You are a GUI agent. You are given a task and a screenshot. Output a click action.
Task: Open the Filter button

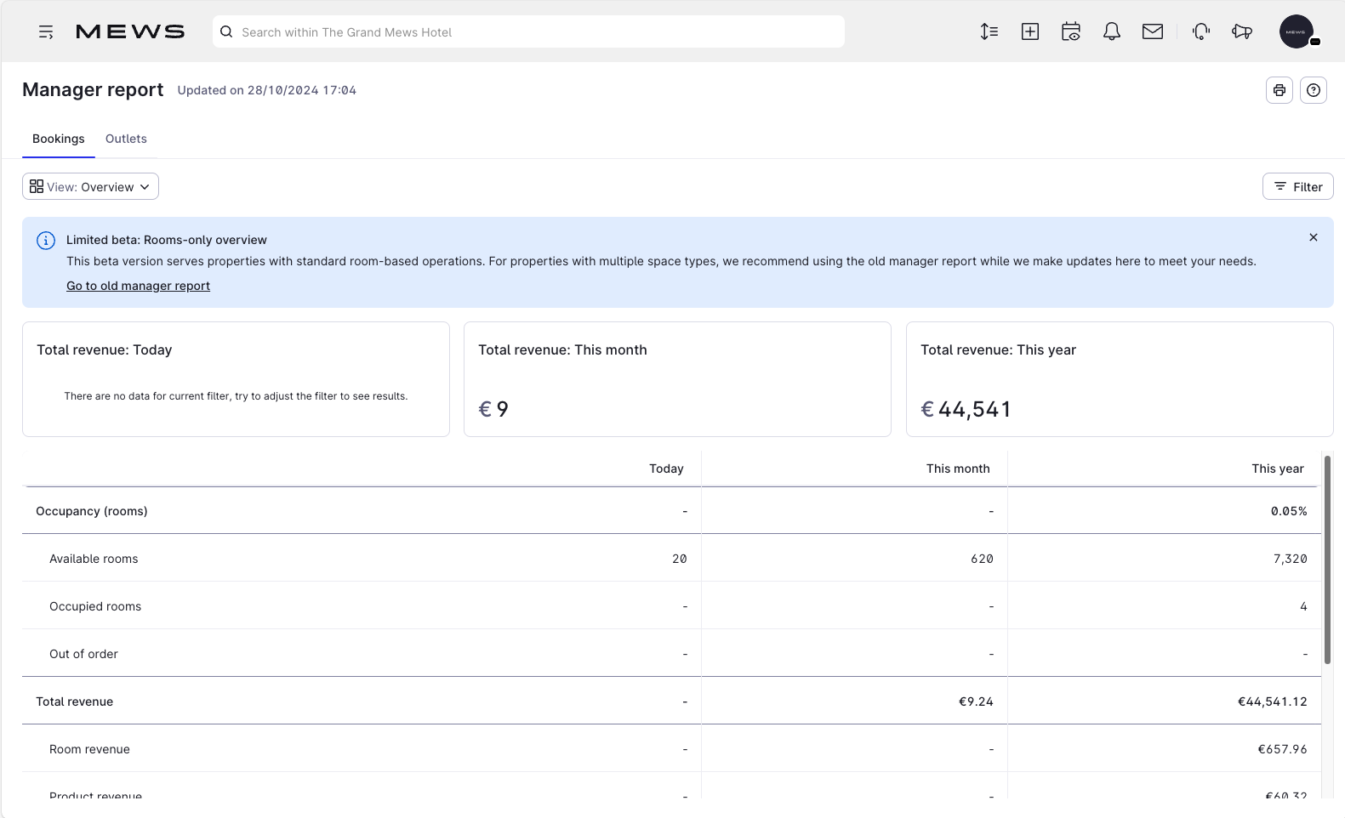tap(1297, 187)
